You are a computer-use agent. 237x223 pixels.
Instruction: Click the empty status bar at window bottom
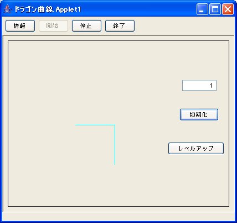coord(118,216)
